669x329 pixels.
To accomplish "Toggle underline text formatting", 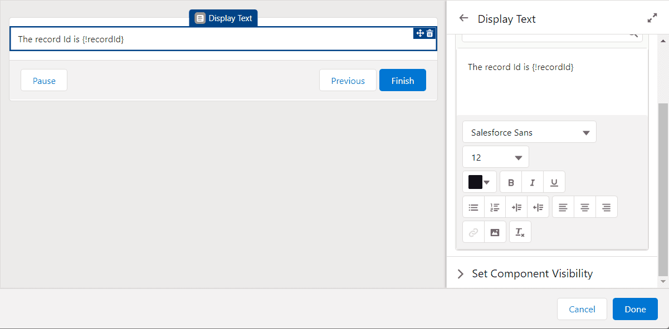I will (554, 182).
